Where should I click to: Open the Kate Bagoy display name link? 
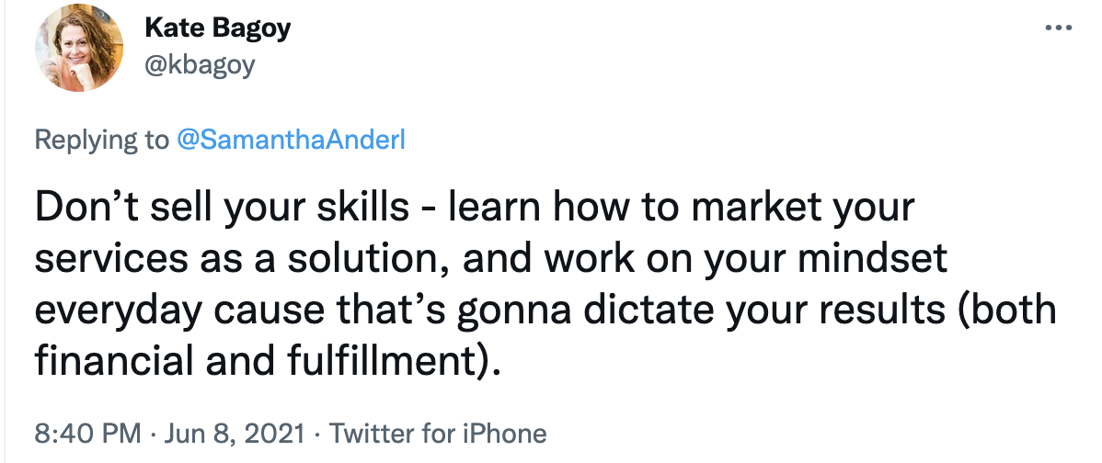(x=217, y=28)
